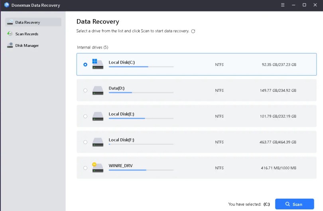Screen dimensions: 323x211
Task: Select the Data(D:) radio button
Action: tap(85, 91)
